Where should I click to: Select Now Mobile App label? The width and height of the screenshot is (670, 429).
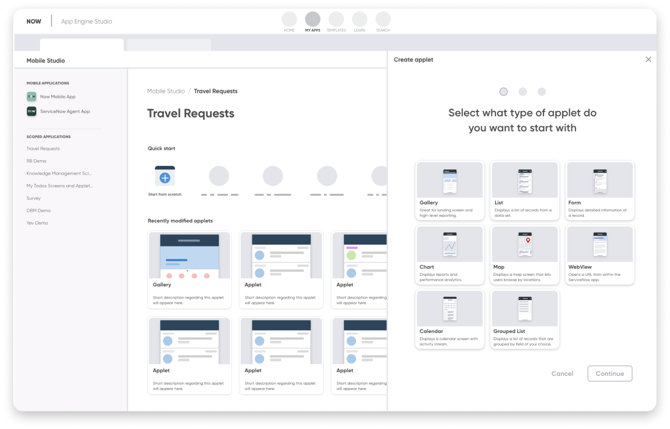tap(58, 97)
